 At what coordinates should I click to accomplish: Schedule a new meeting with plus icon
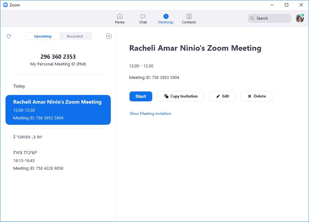coord(109,36)
